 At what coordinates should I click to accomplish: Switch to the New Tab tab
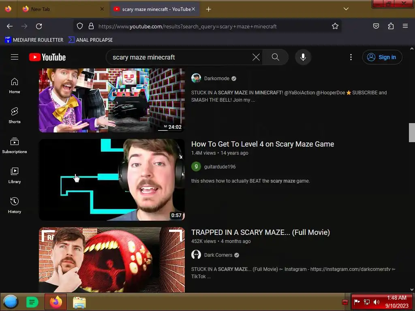tap(63, 9)
